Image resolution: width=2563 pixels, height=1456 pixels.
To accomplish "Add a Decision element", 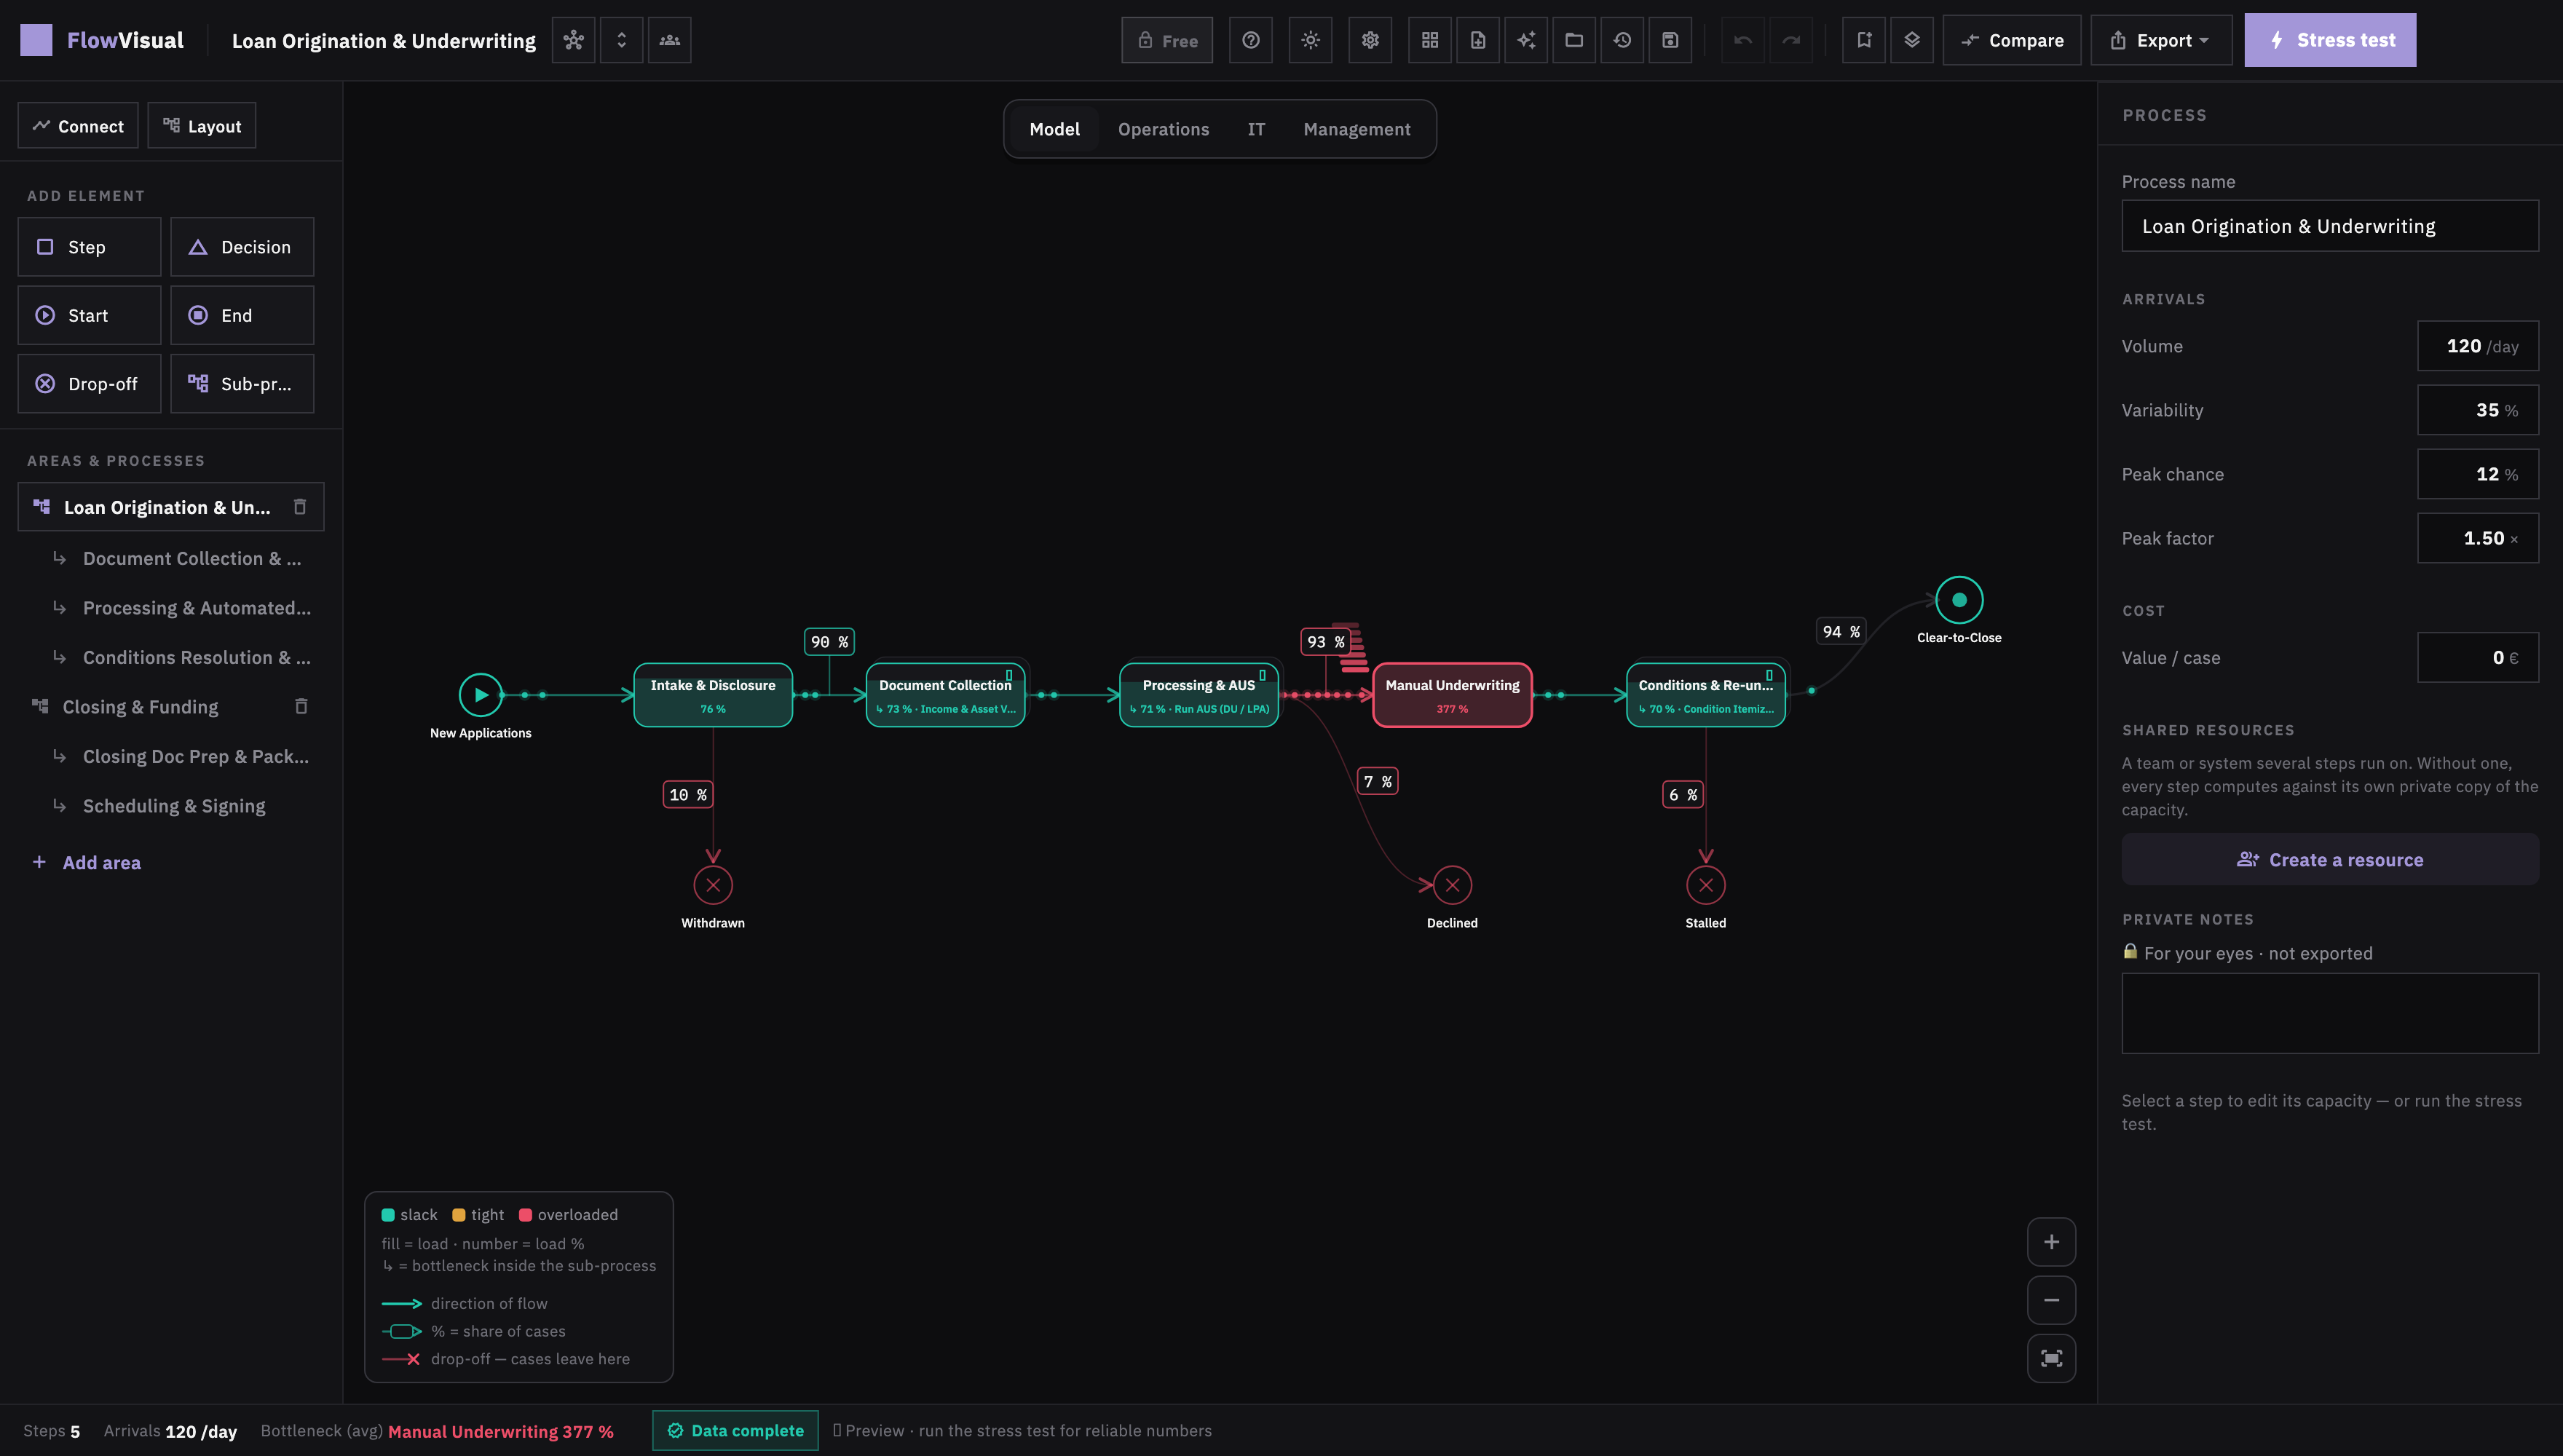I will click(242, 247).
